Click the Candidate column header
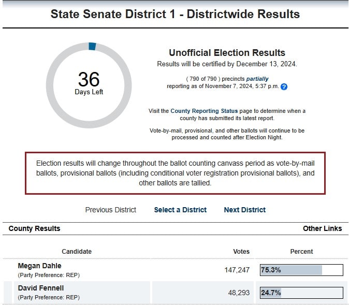349x305 pixels. (77, 251)
